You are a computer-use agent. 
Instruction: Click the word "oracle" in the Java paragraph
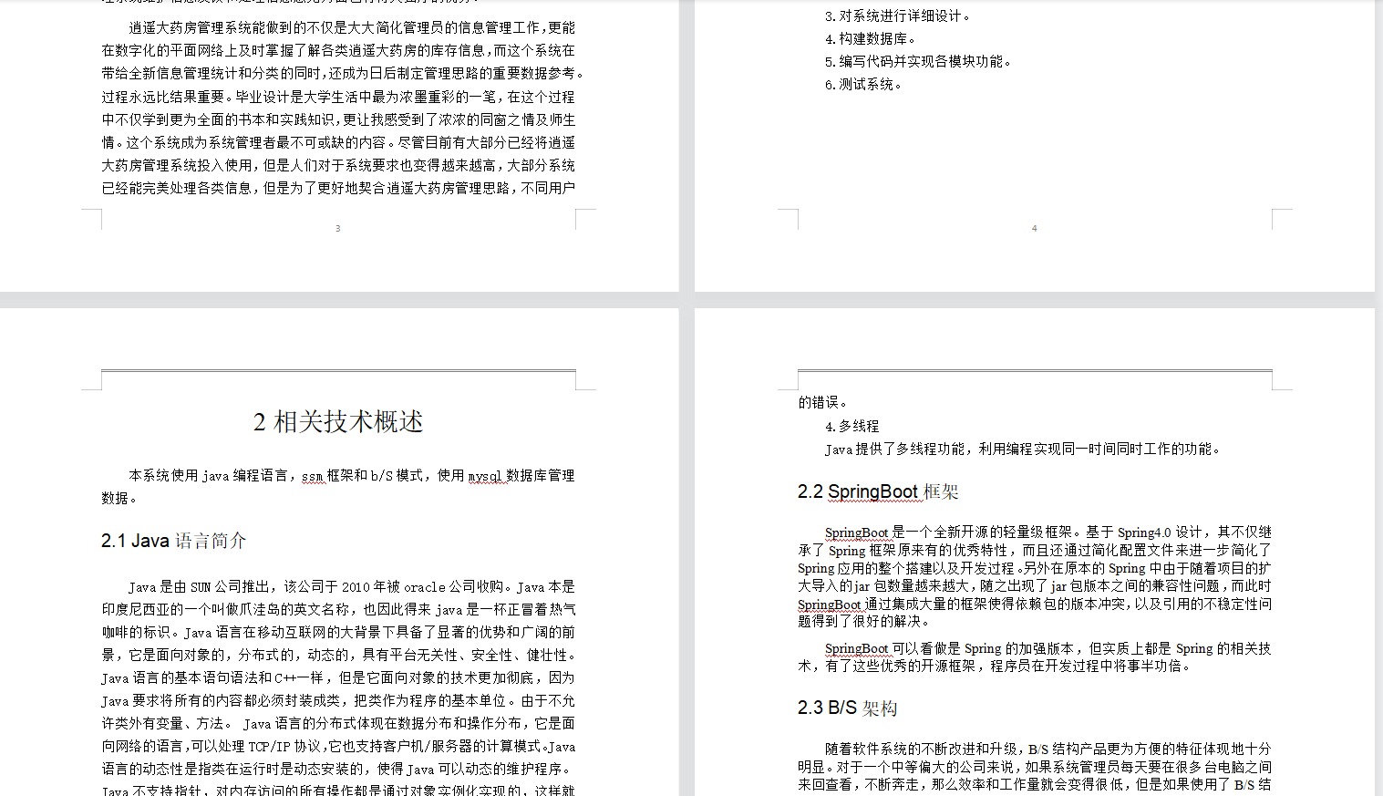coord(424,587)
